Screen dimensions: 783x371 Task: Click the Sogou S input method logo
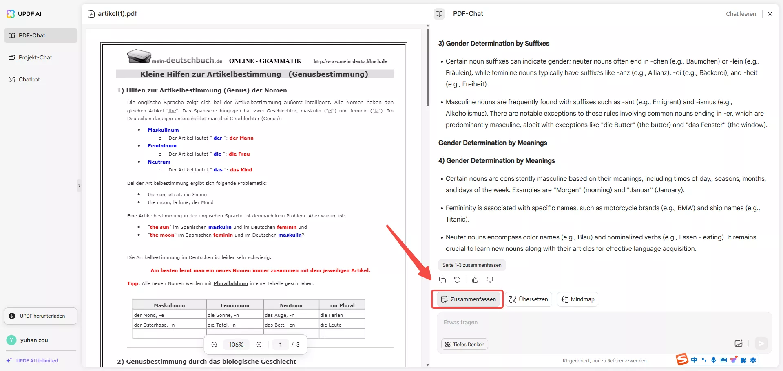pyautogui.click(x=682, y=360)
